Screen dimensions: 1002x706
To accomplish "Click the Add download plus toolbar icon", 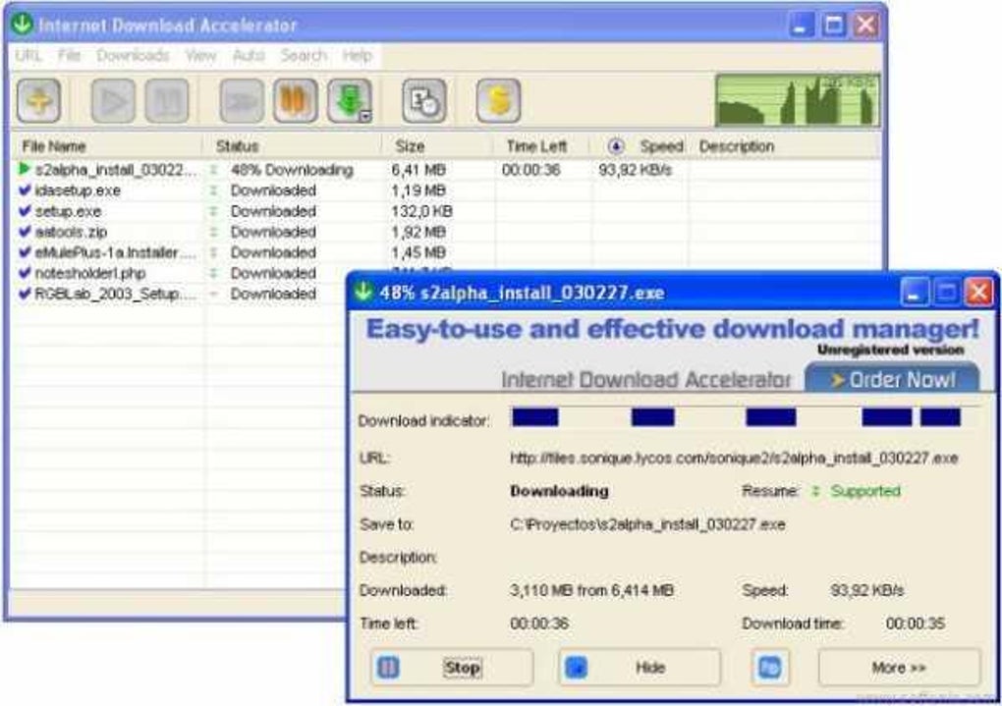I will click(x=39, y=100).
